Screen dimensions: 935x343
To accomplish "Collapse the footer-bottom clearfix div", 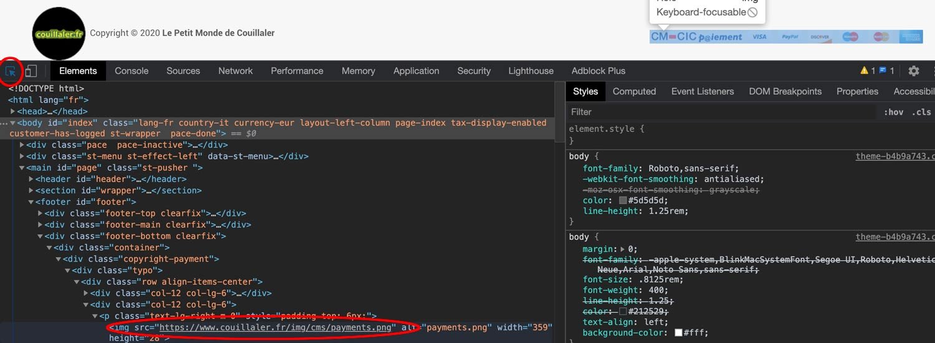I will pos(40,237).
